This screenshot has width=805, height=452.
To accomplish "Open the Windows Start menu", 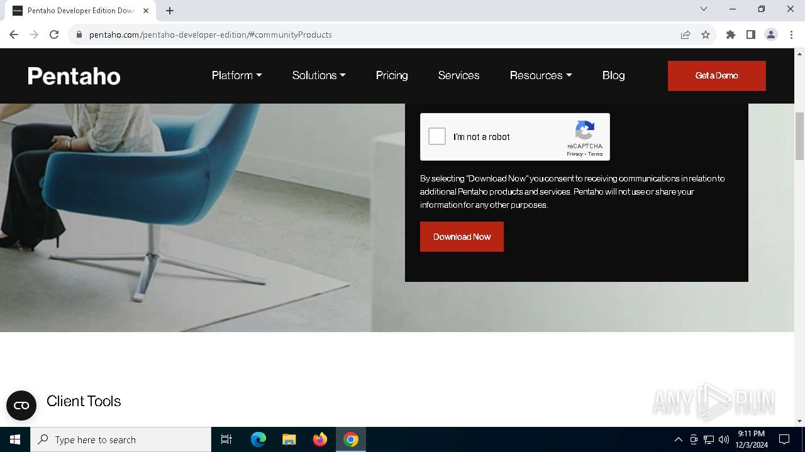I will (15, 439).
